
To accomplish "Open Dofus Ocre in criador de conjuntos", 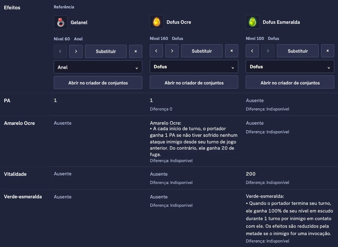I will coord(194,82).
